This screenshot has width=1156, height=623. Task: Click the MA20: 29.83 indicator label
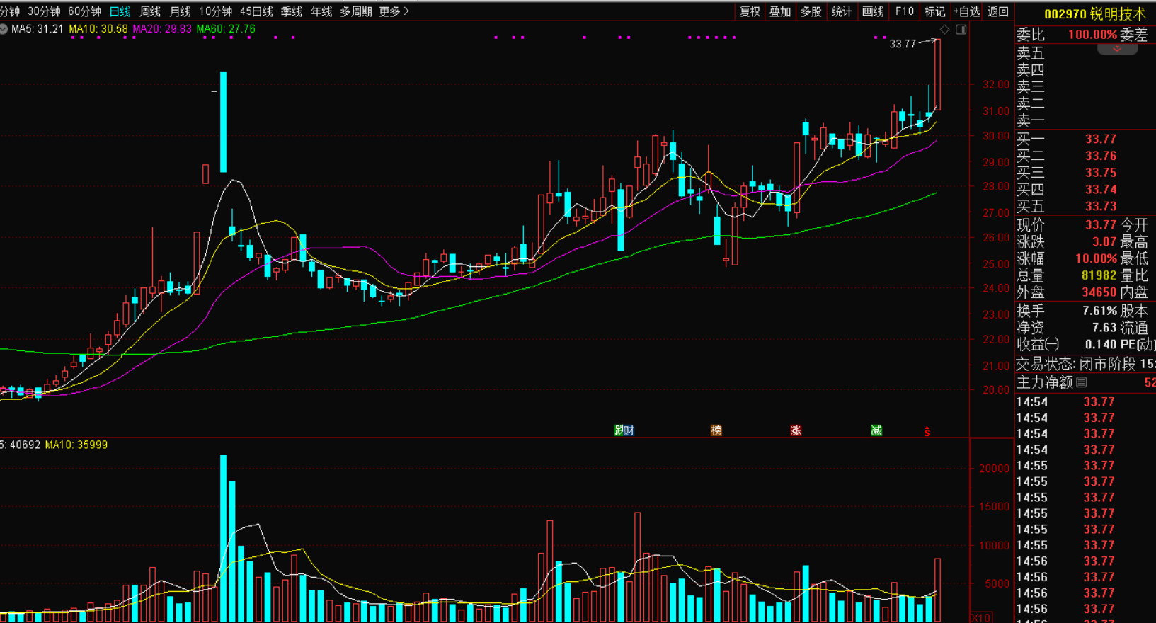click(162, 29)
